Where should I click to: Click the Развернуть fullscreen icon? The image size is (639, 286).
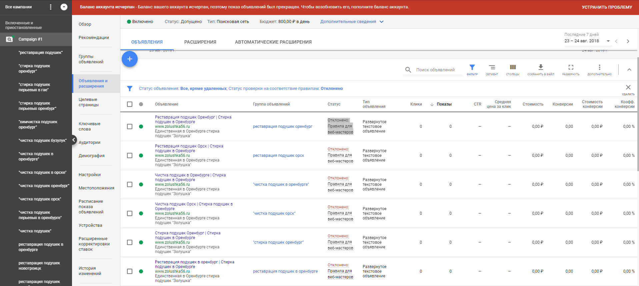571,70
